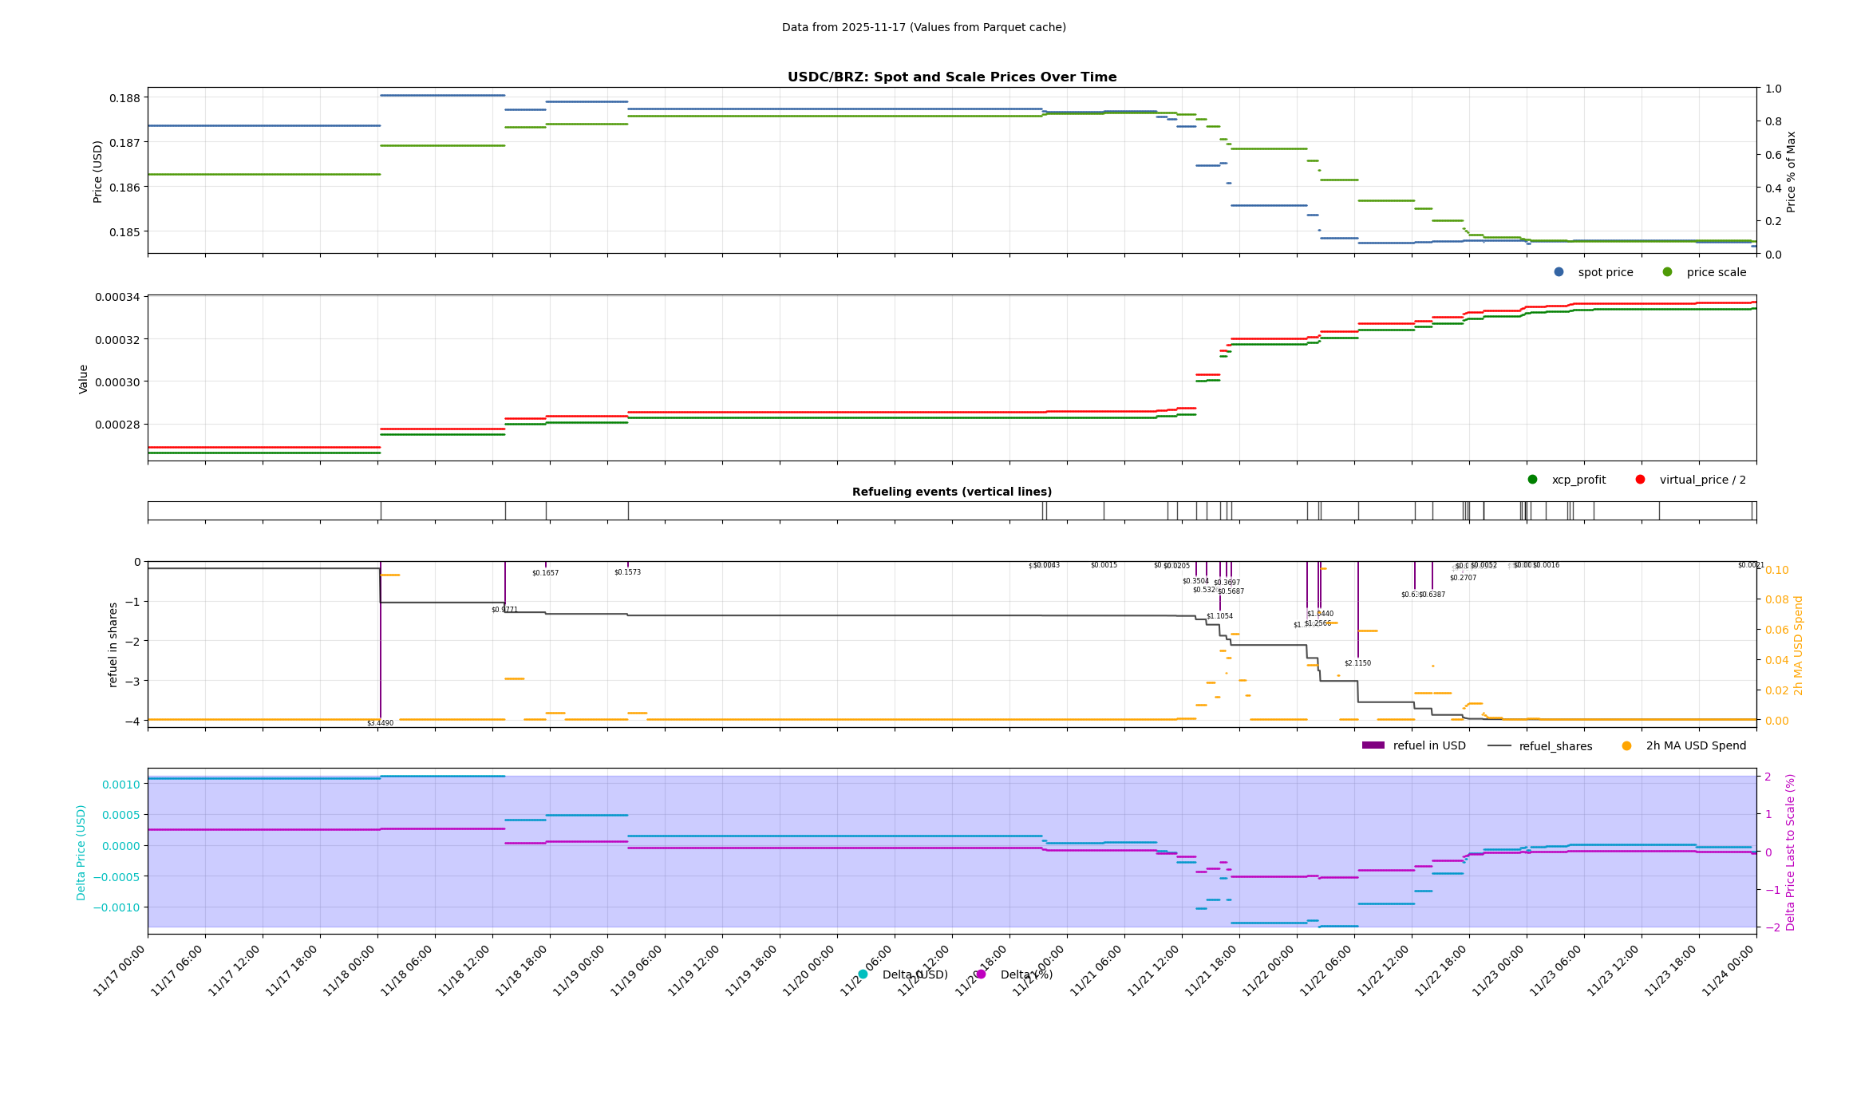Click the magenta Delta (%) legend marker
Image resolution: width=1849 pixels, height=1099 pixels.
(981, 974)
